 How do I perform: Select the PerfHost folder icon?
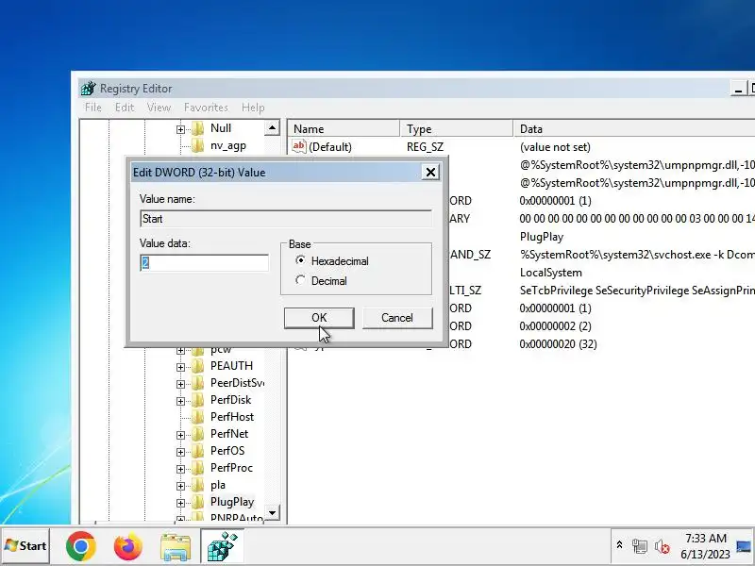[x=197, y=417]
